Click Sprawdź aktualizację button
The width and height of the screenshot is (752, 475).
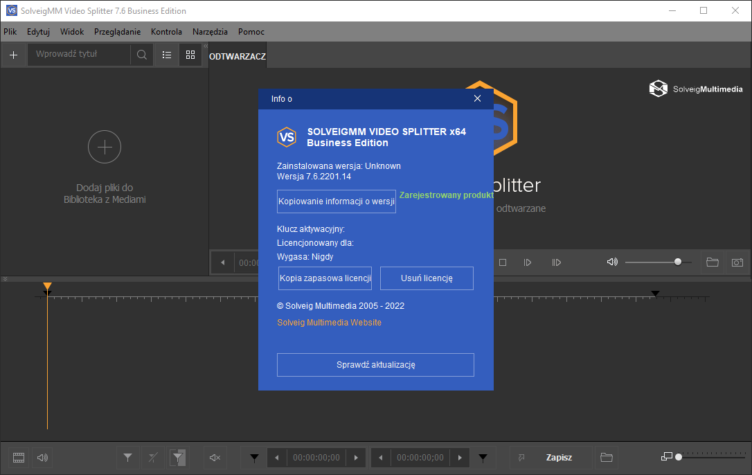(375, 365)
